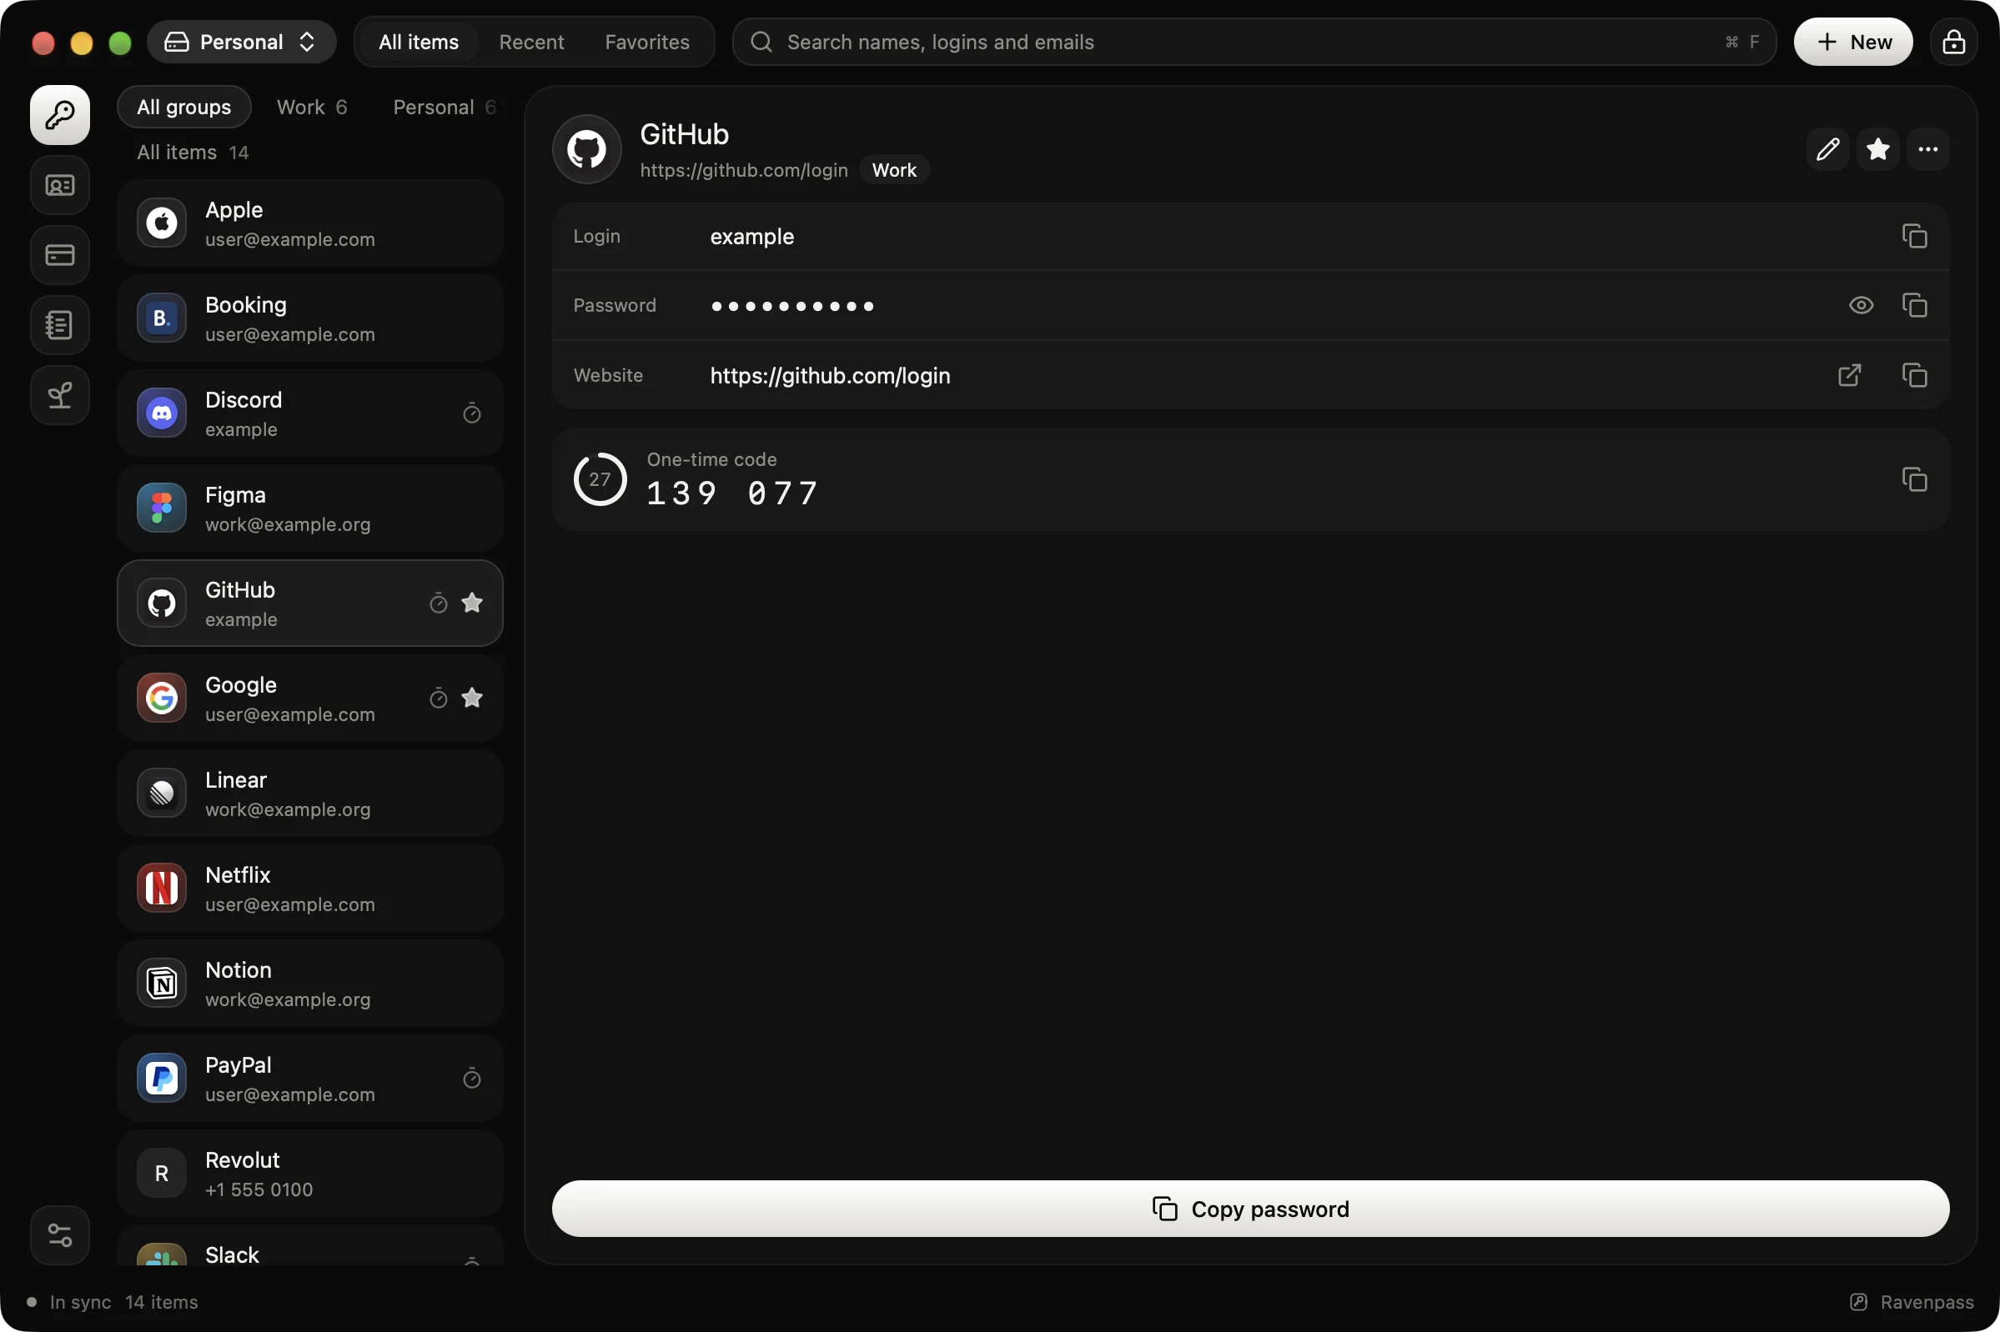Filter list by Personal group
Image resolution: width=2000 pixels, height=1332 pixels.
point(444,107)
